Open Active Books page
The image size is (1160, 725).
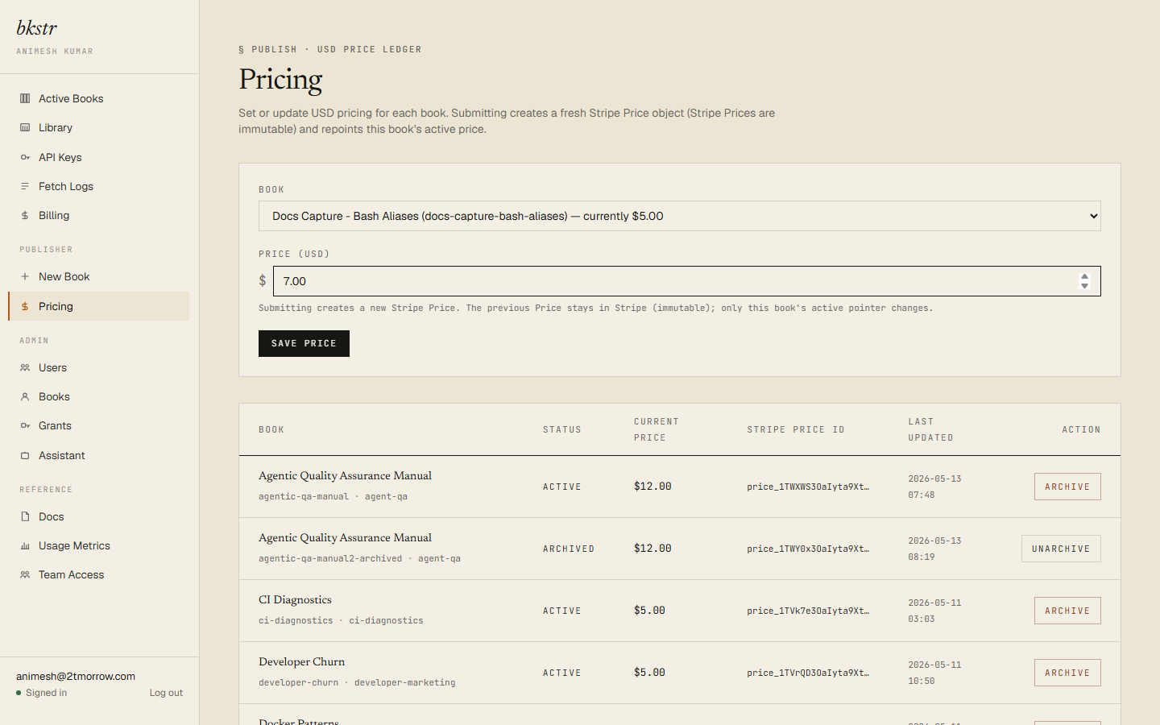(99, 98)
